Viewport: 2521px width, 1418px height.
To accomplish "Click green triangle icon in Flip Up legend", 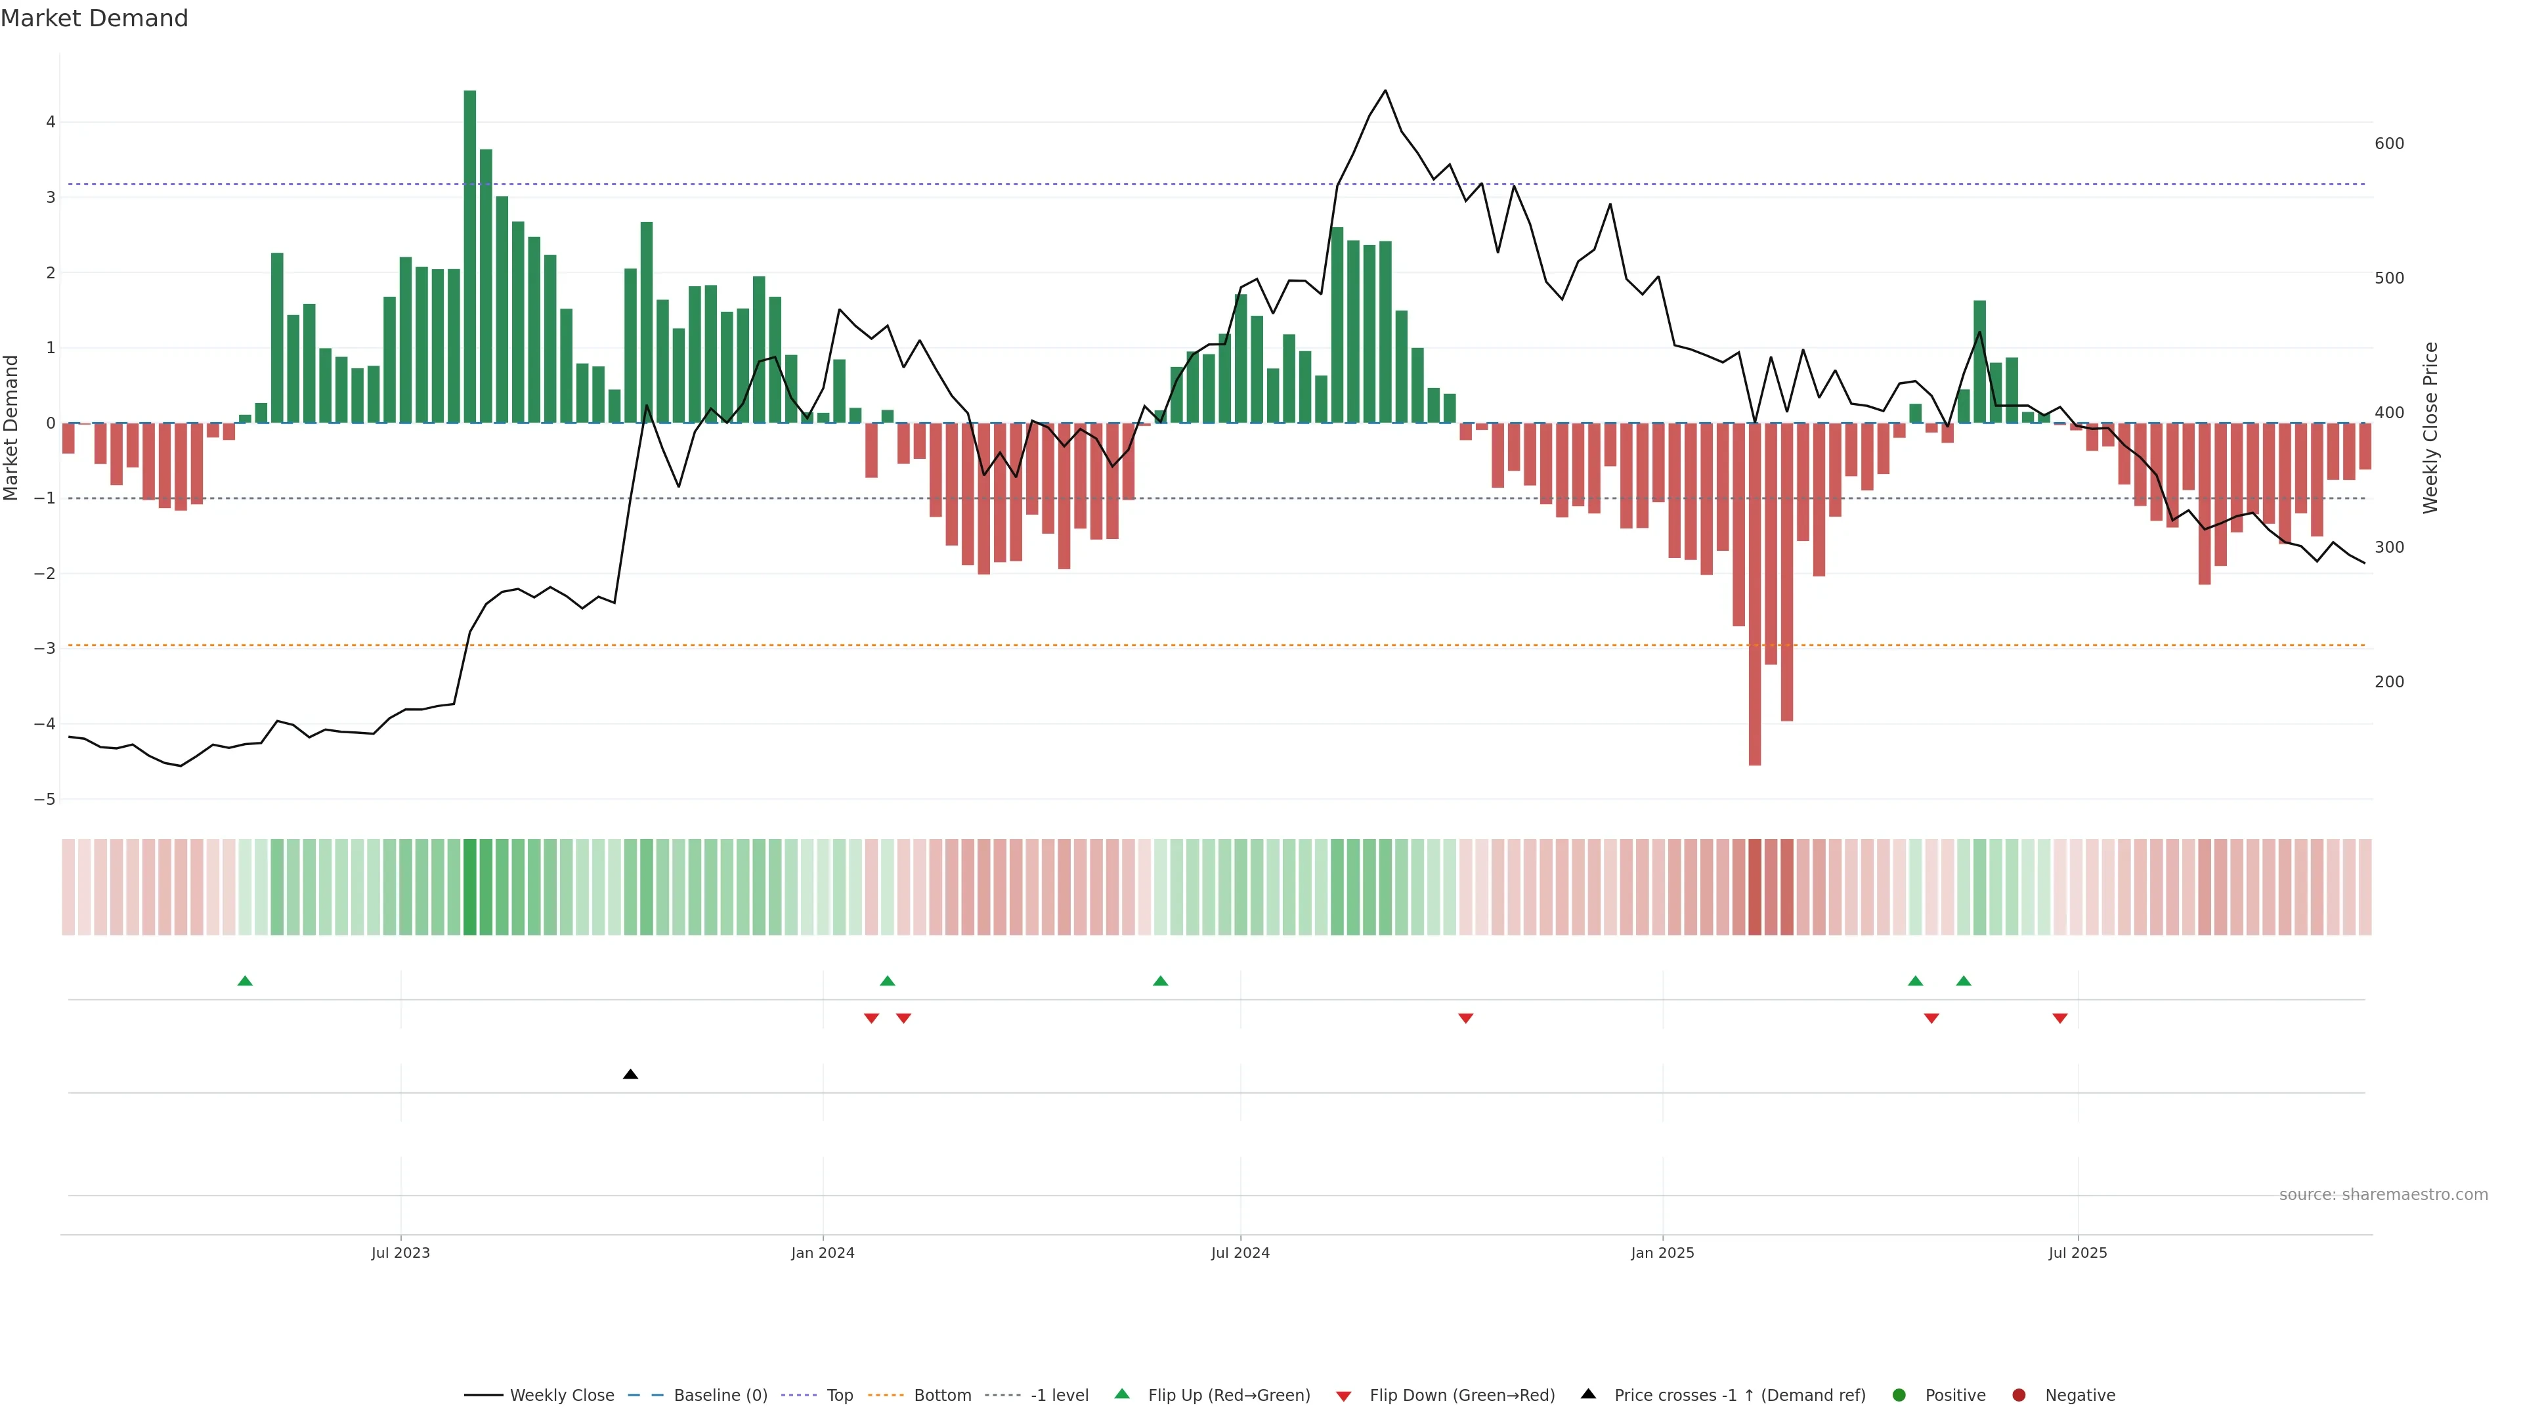I will tap(1123, 1394).
